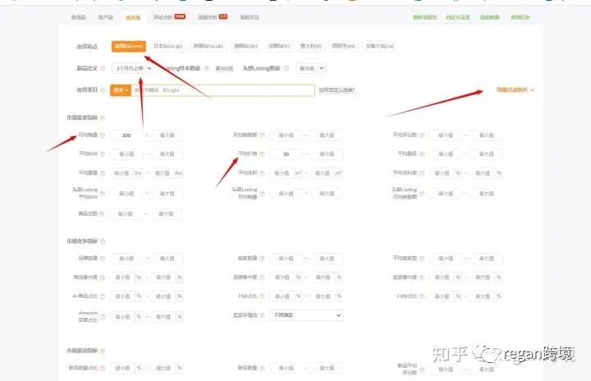Open help icon beside 头部Listing数量
Viewport: 591px width, 381px height.
pyautogui.click(x=286, y=69)
